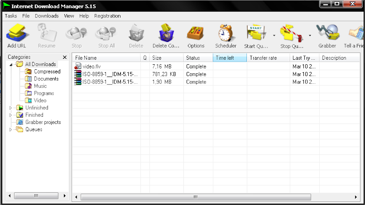Minimize the Internet Download Manager window

(x=326, y=4)
